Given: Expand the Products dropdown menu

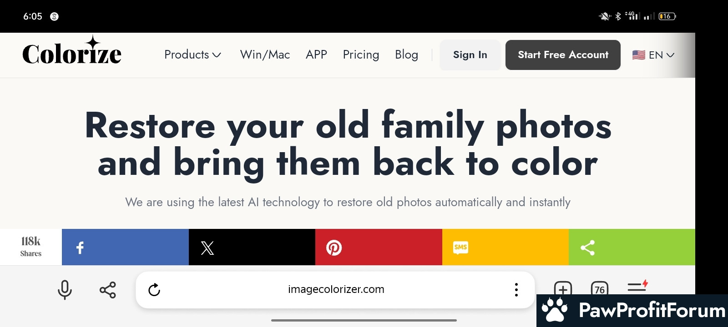Looking at the screenshot, I should 192,55.
